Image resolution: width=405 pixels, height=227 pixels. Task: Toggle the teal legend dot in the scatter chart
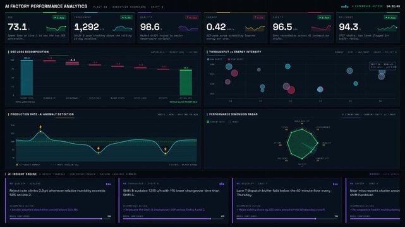point(208,59)
